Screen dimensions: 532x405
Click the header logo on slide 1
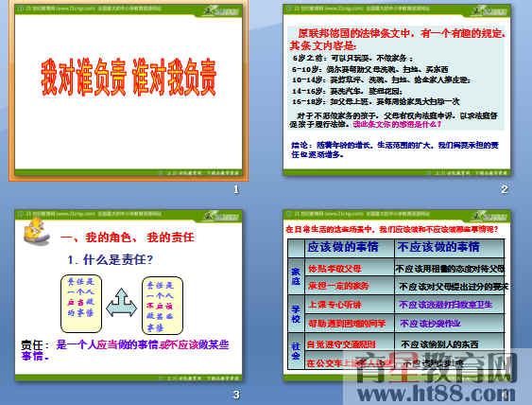click(x=221, y=11)
